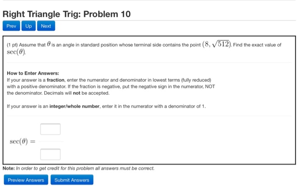Advance to the next problem with Next
The height and width of the screenshot is (186, 297).
click(x=46, y=26)
